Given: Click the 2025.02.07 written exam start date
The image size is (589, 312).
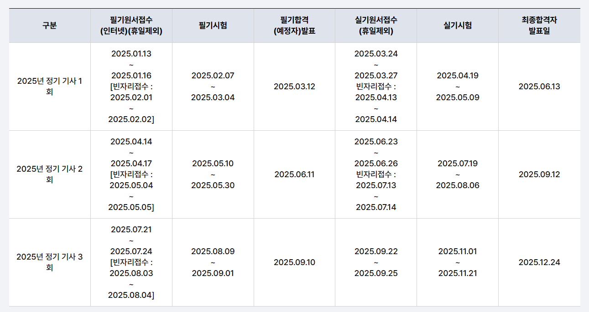Looking at the screenshot, I should (213, 76).
